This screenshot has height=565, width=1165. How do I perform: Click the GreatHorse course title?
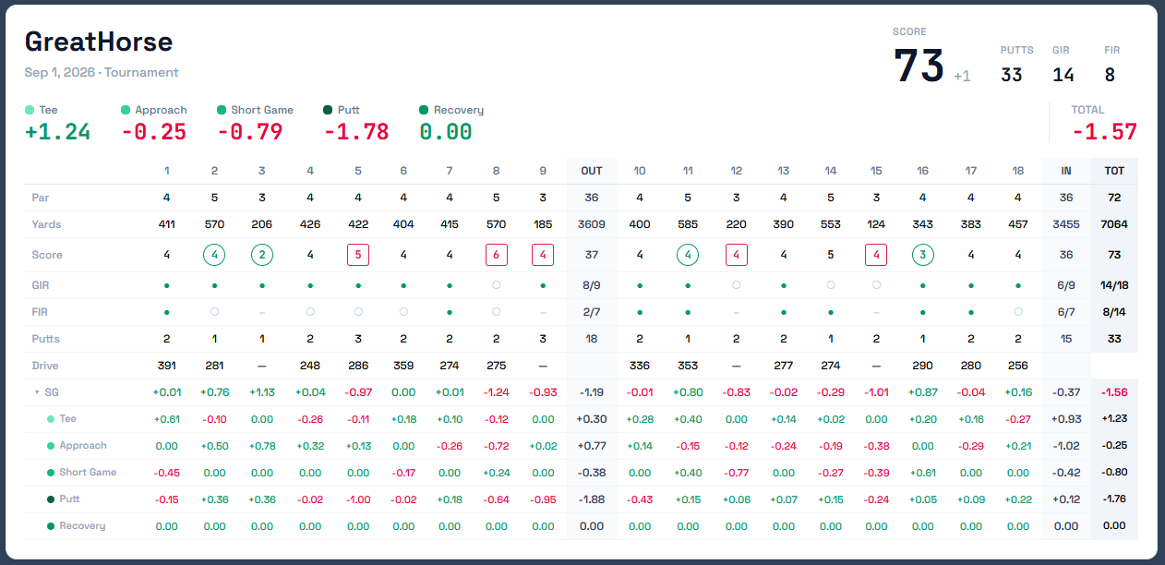point(99,42)
